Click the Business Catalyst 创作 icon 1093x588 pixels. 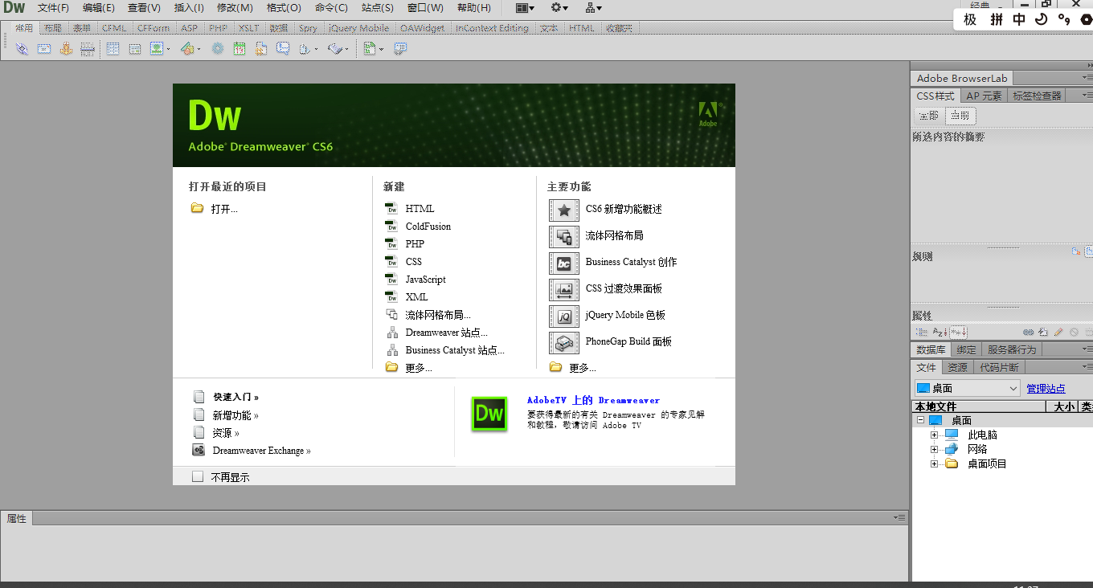tap(564, 263)
